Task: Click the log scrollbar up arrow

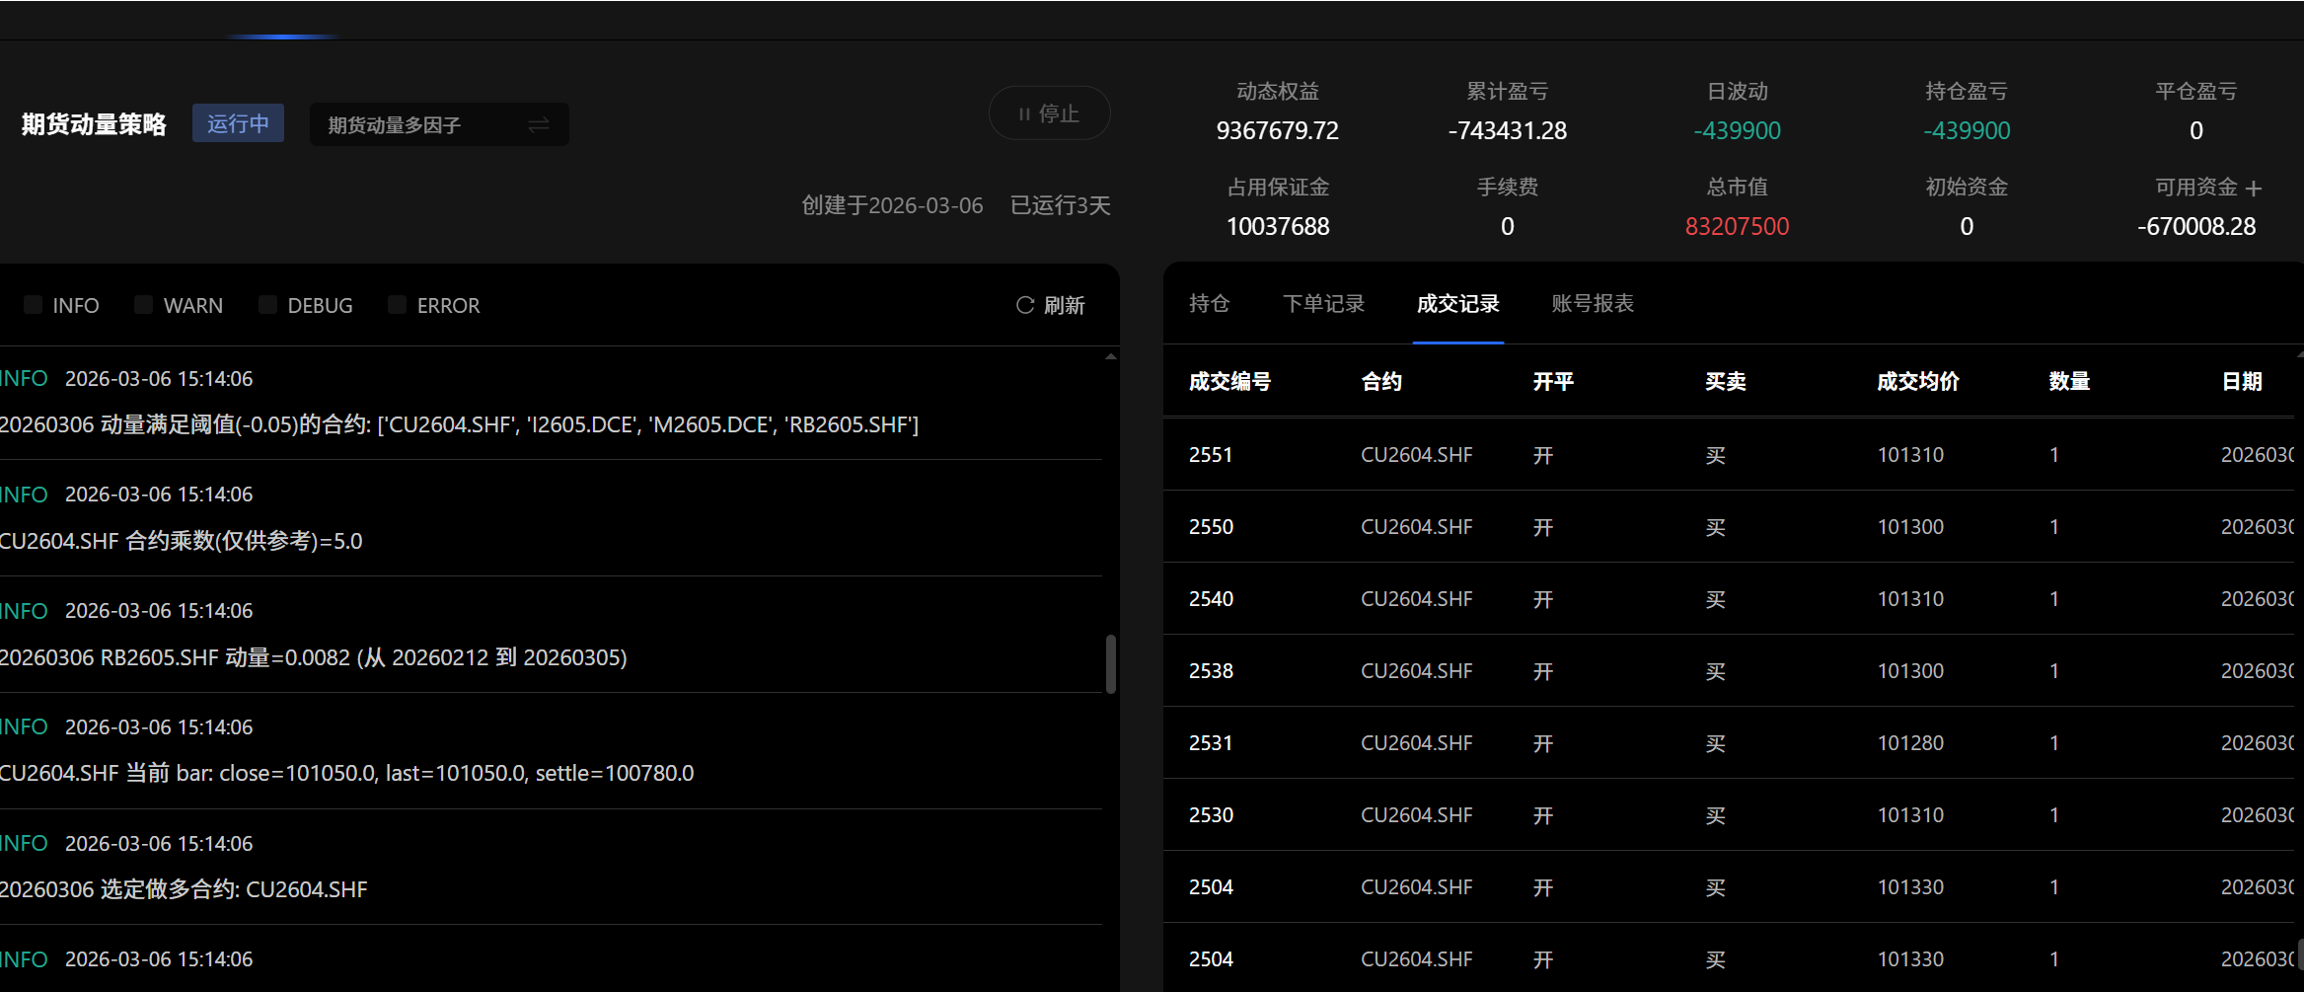Action: [1111, 356]
